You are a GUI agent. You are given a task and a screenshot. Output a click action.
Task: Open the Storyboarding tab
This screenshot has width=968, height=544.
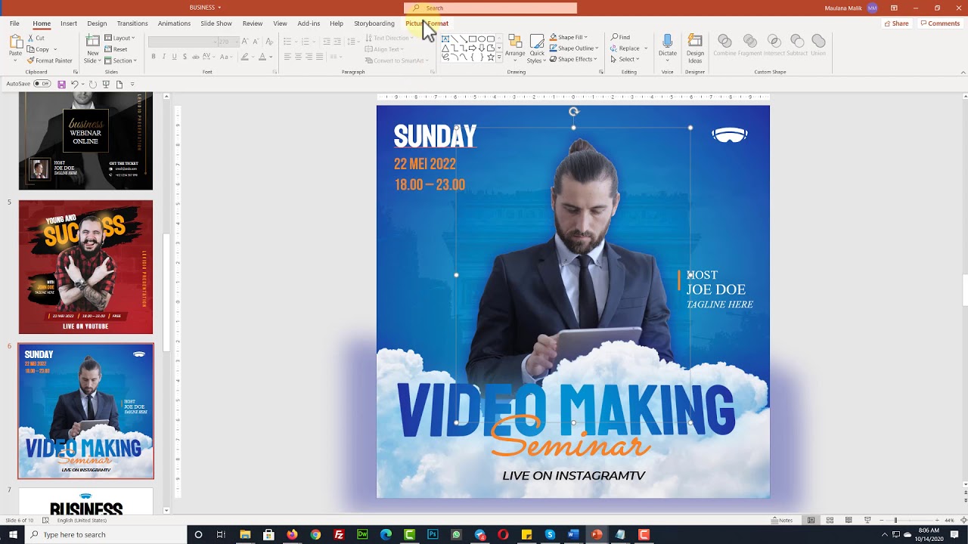coord(374,23)
